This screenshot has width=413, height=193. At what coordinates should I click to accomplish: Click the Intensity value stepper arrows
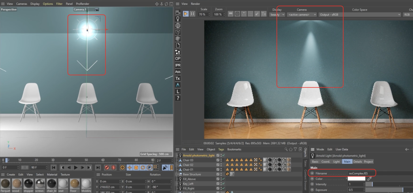point(364,184)
